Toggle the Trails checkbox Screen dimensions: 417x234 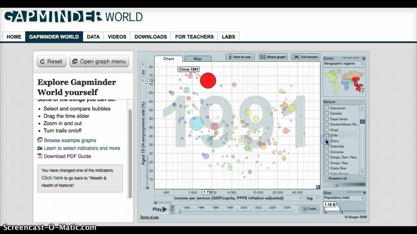305,209
